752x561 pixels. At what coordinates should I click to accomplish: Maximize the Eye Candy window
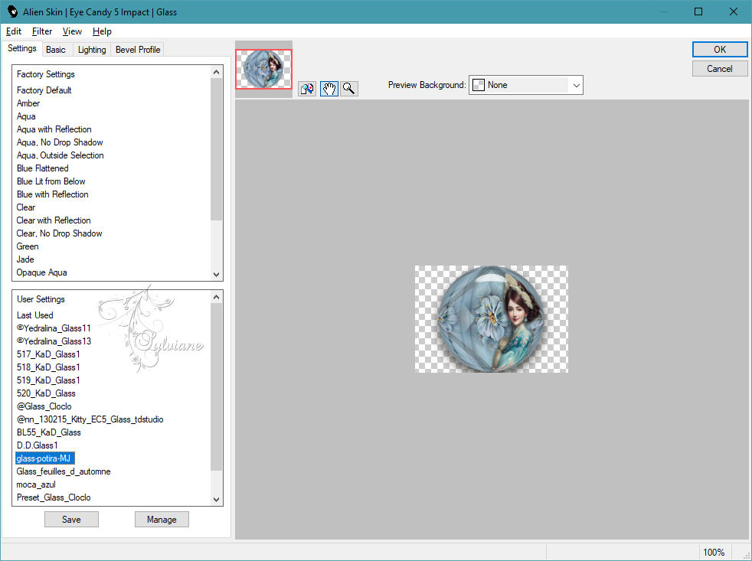(698, 11)
